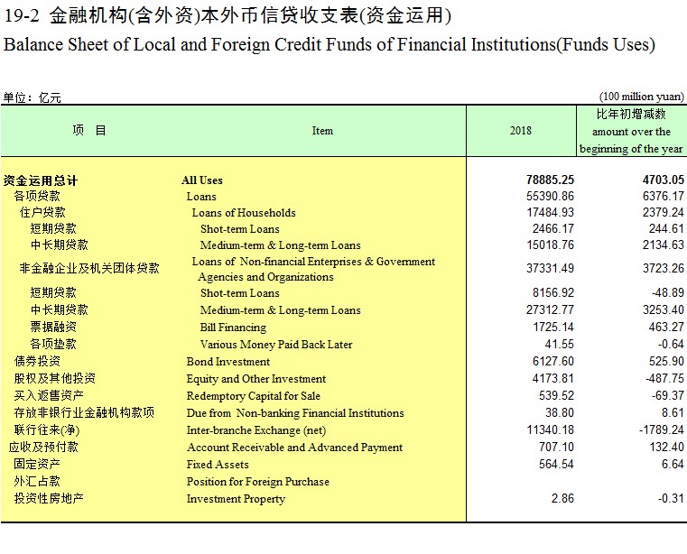
Task: Click 'Inter-branche Exchange (net)' label
Action: click(x=255, y=430)
